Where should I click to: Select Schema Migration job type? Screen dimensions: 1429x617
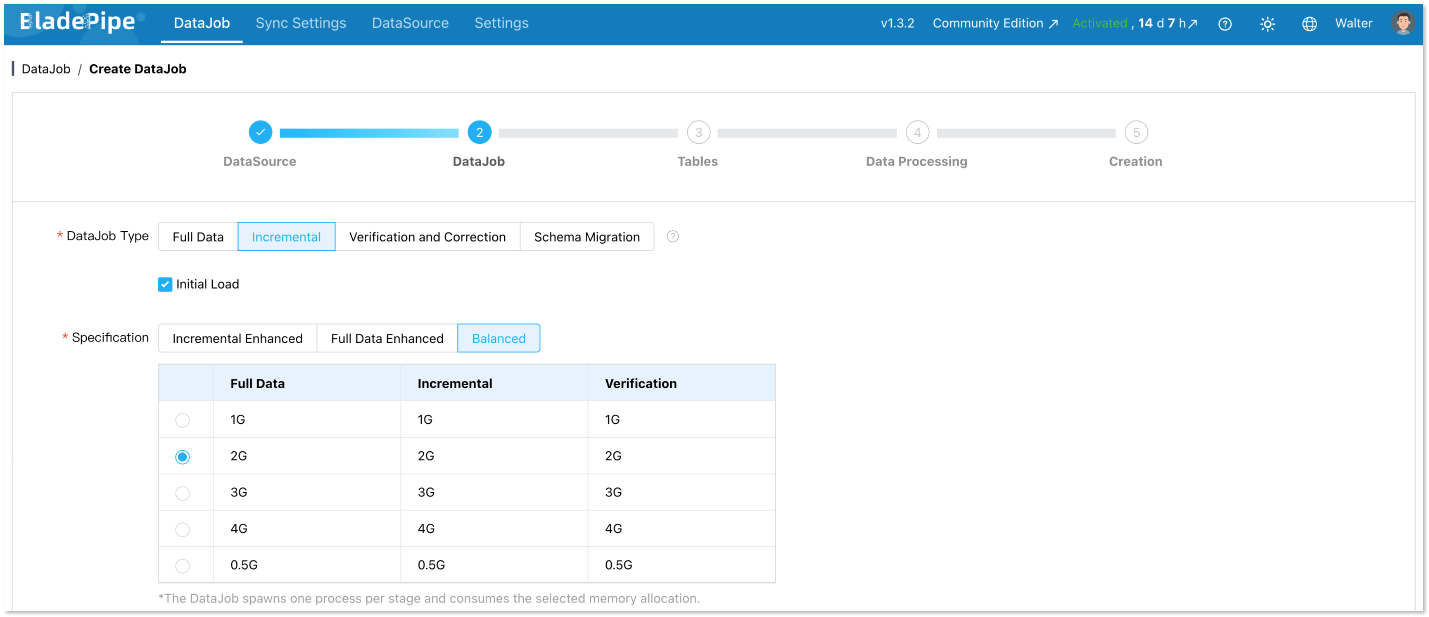(586, 237)
